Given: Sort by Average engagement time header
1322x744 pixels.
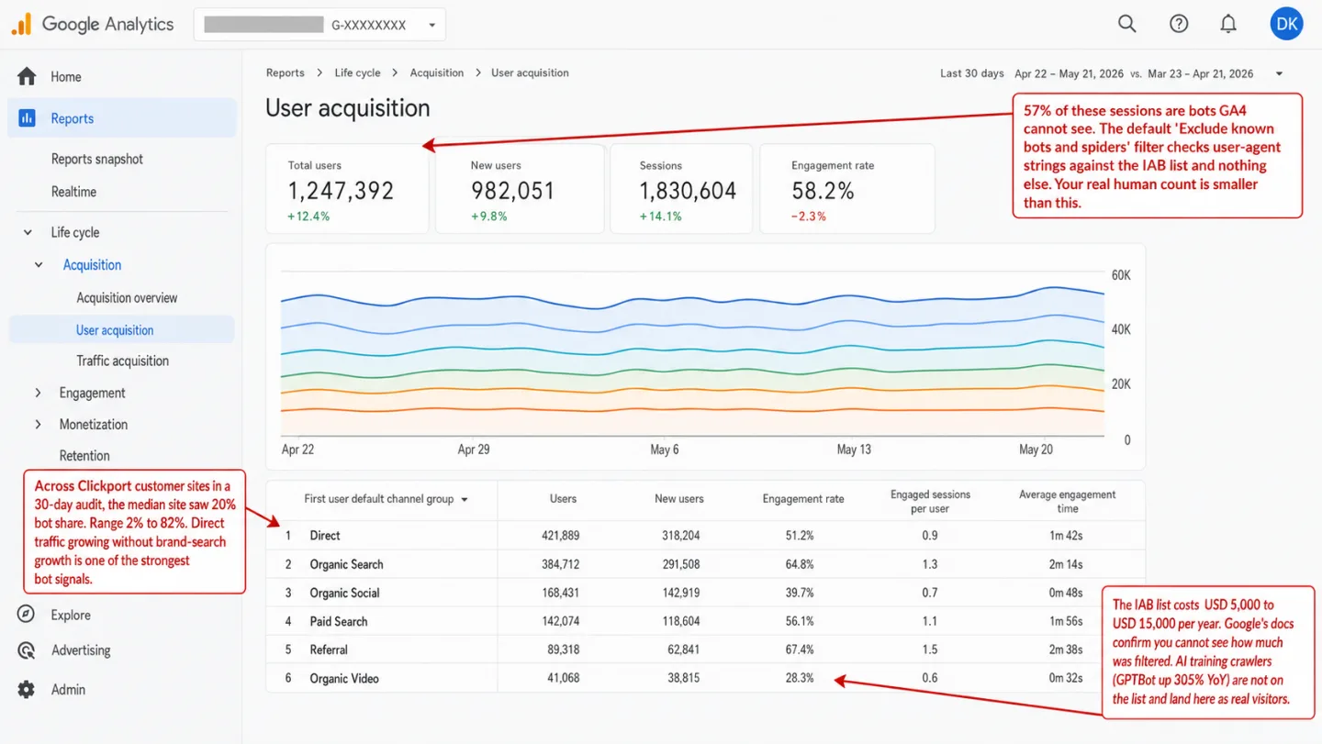Looking at the screenshot, I should [1067, 501].
